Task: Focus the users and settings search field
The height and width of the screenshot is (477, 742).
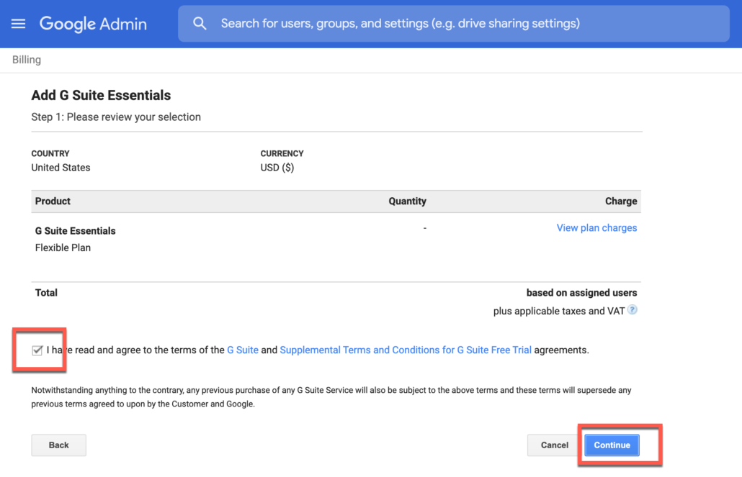Action: click(x=453, y=24)
